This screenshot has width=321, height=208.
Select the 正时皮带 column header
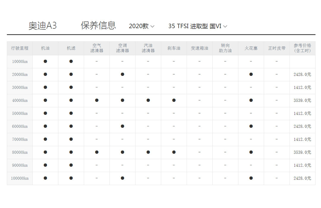(x=276, y=48)
